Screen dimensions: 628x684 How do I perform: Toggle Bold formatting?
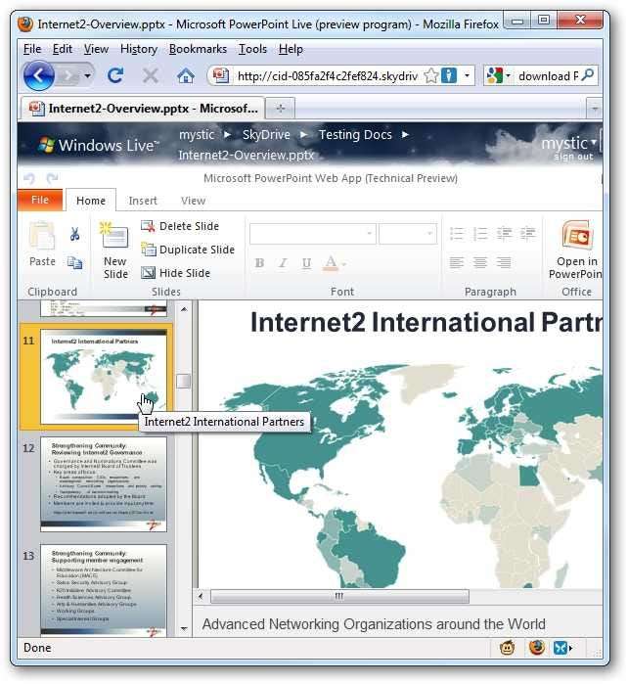259,262
